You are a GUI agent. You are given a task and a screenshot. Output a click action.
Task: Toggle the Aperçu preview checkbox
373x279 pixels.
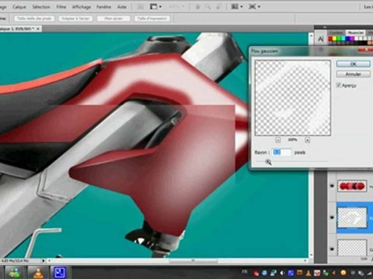338,85
